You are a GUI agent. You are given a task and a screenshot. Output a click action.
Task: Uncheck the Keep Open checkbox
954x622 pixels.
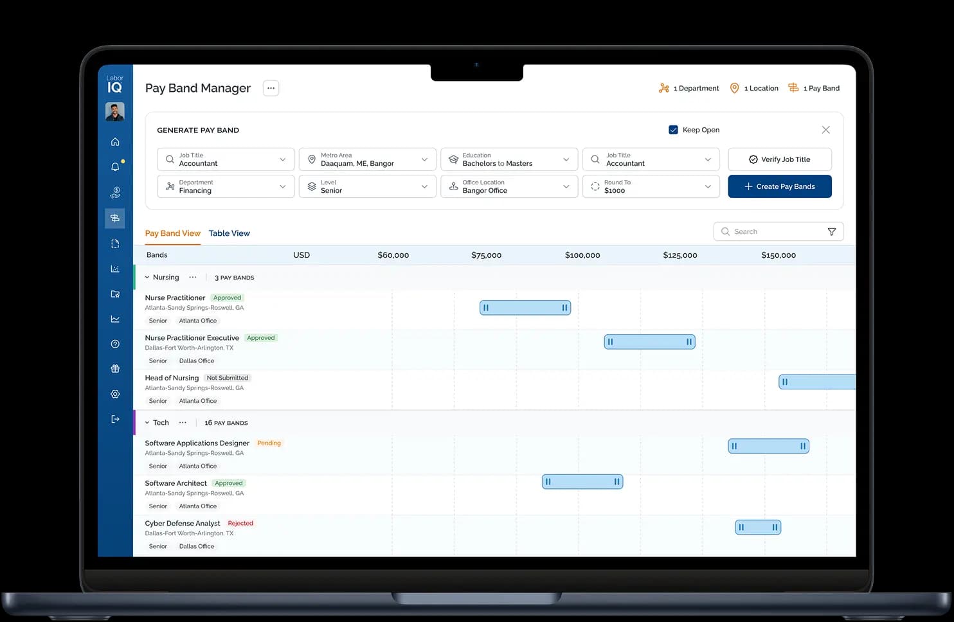pyautogui.click(x=673, y=130)
